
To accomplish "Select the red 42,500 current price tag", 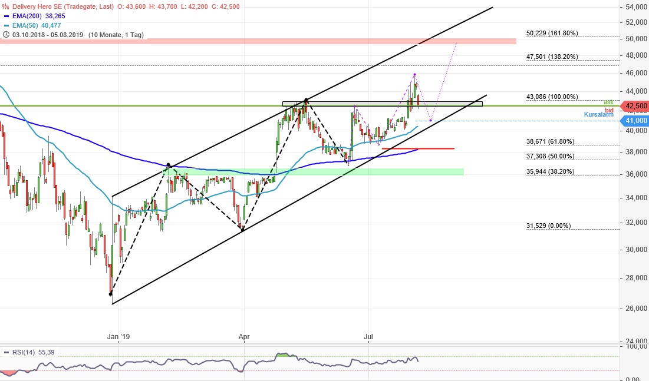I will point(636,106).
